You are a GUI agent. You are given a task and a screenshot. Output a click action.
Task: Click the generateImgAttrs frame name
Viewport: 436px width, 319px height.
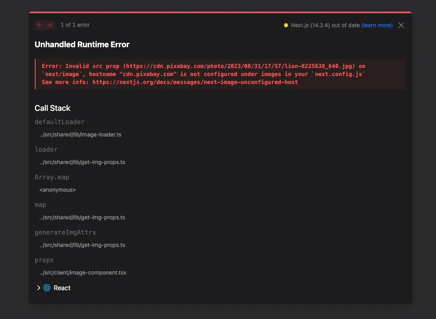pos(65,233)
